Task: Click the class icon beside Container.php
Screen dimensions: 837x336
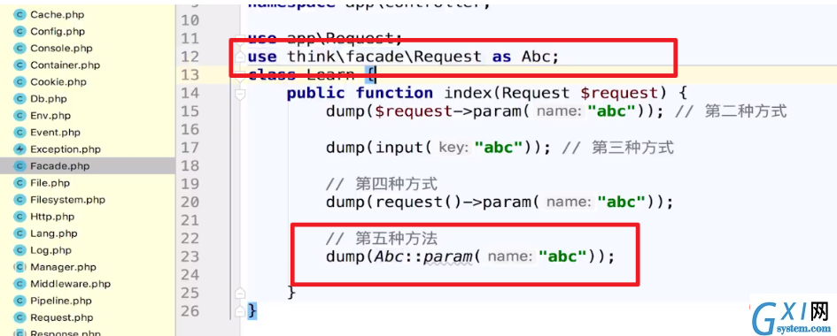Action: (x=19, y=65)
